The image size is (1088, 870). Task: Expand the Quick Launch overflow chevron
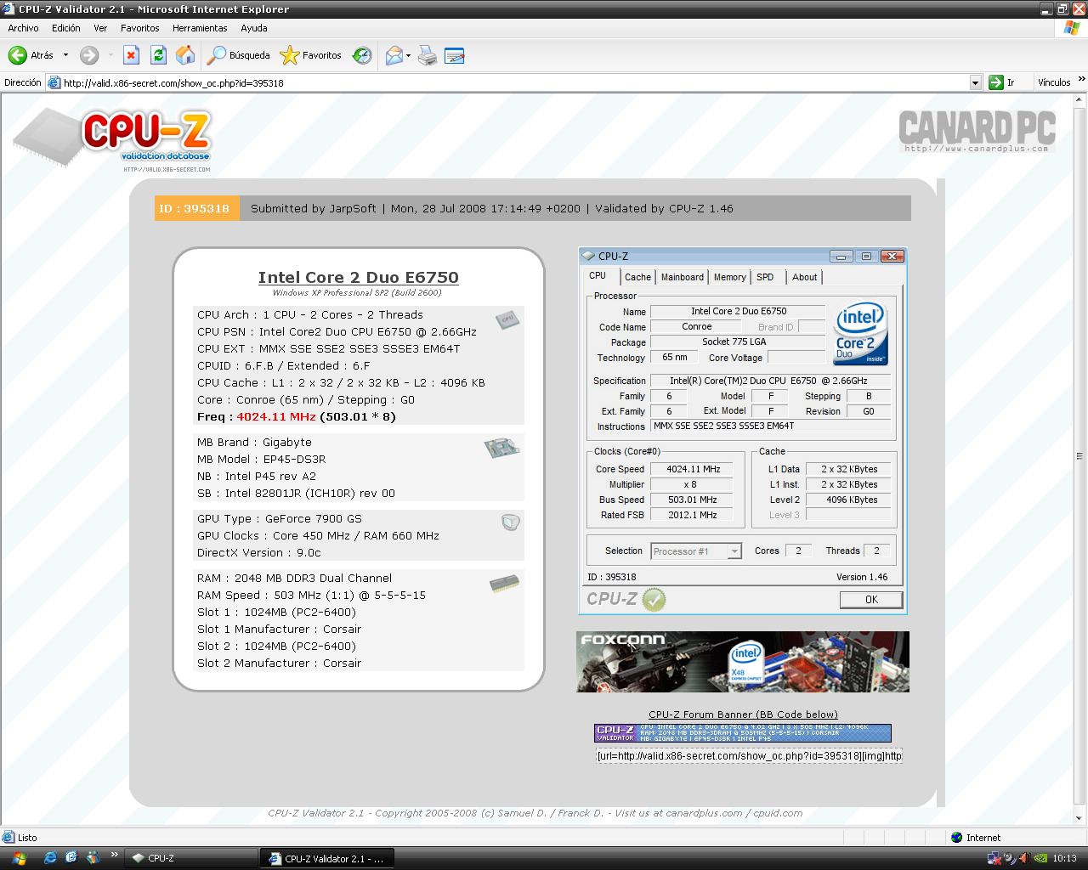[x=115, y=856]
